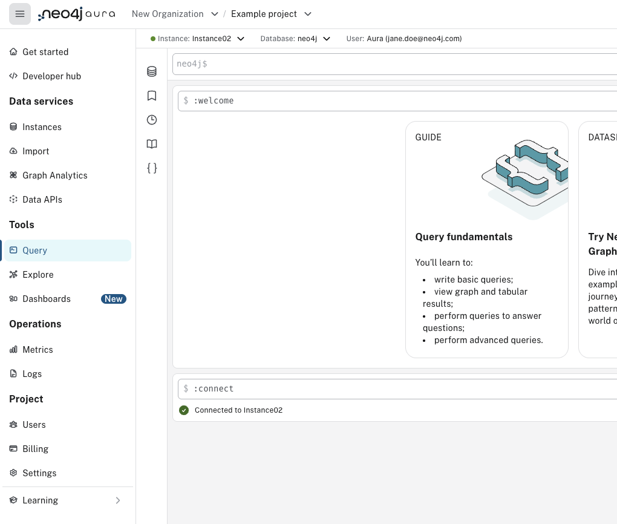Click the neo4j$ Cypher query input
This screenshot has height=524, width=617.
coord(393,64)
